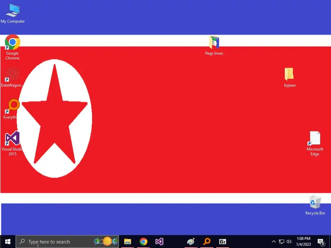Open File Explorer from the taskbar

click(x=127, y=242)
